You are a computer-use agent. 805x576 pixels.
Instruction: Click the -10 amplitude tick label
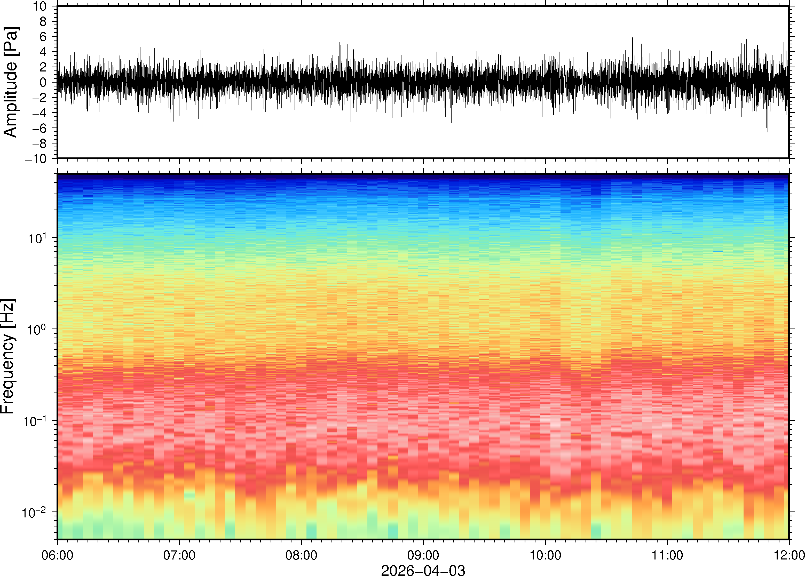[x=35, y=159]
